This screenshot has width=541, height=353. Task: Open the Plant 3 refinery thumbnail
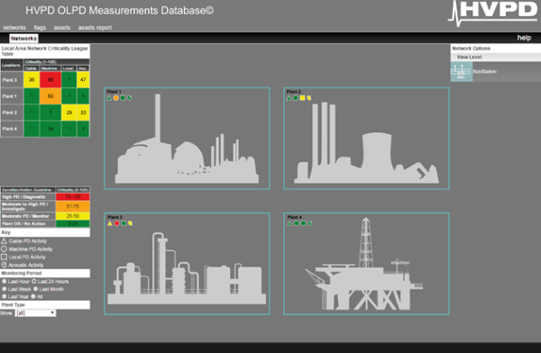(x=187, y=264)
